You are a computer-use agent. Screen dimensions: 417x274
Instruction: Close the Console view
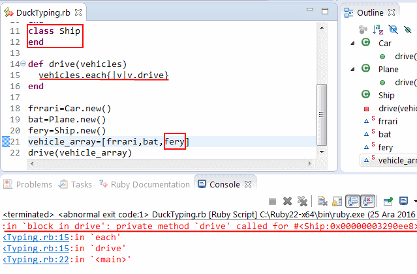click(x=248, y=184)
